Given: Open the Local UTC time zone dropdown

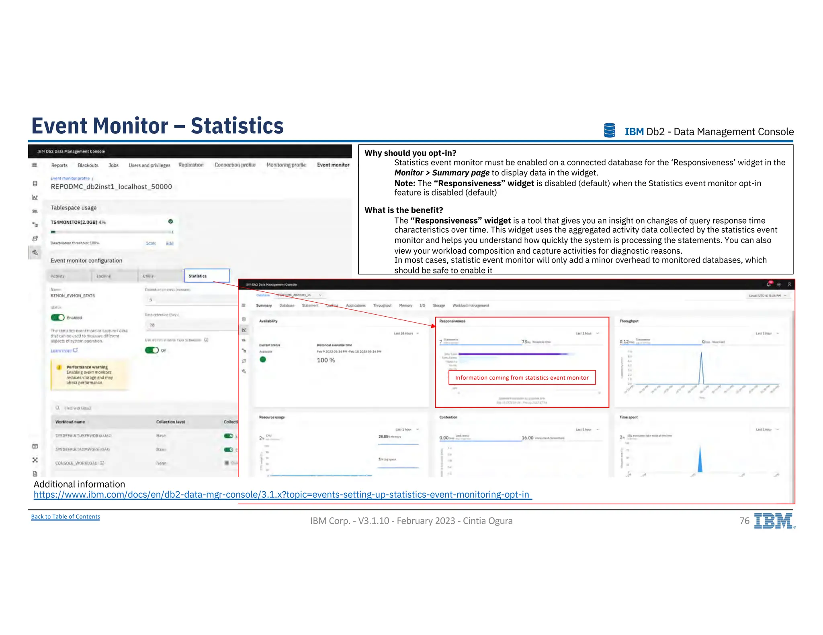Looking at the screenshot, I should tap(768, 296).
